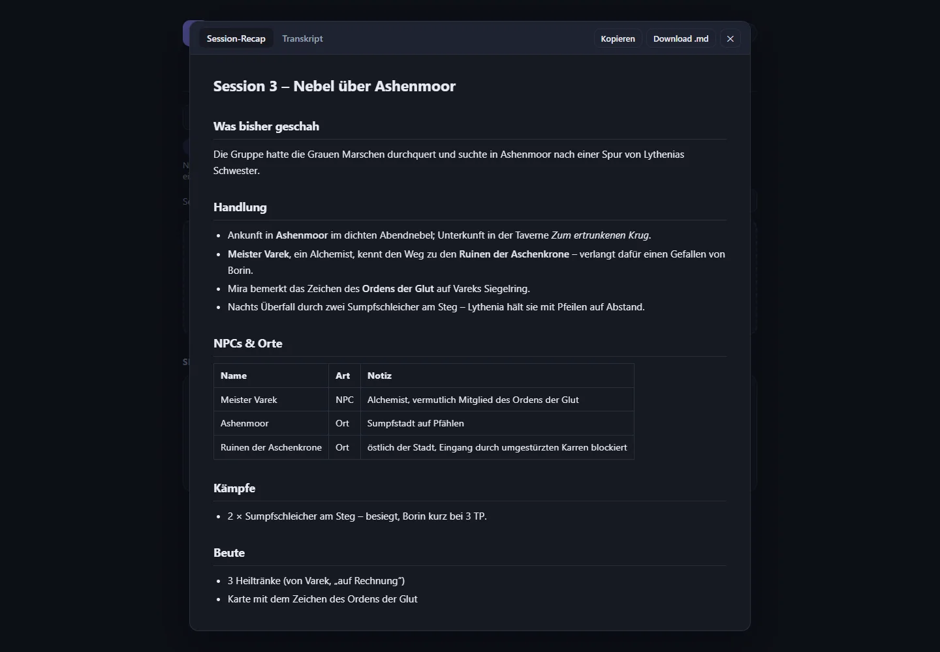940x652 pixels.
Task: Click the 'Kämpfe' section heading
Action: (234, 488)
